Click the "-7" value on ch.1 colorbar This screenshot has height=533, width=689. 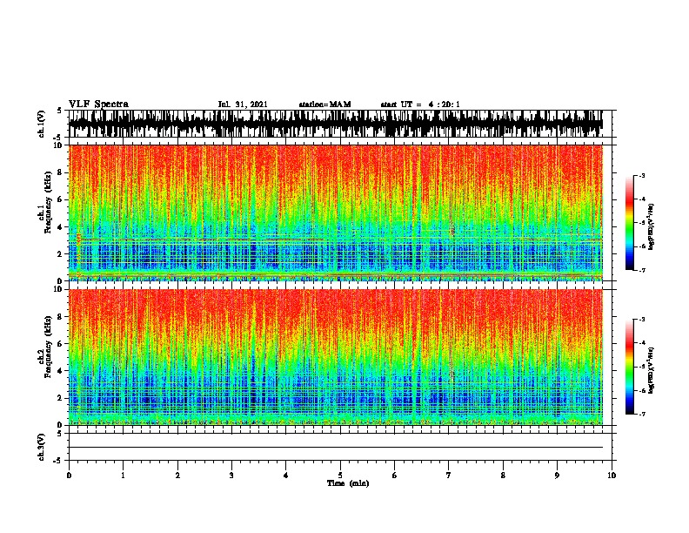coord(641,270)
